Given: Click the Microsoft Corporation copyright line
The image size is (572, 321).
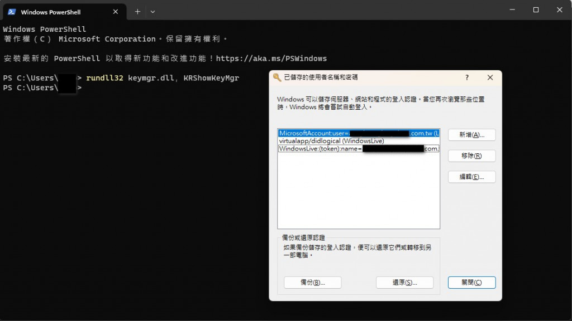Looking at the screenshot, I should click(115, 39).
